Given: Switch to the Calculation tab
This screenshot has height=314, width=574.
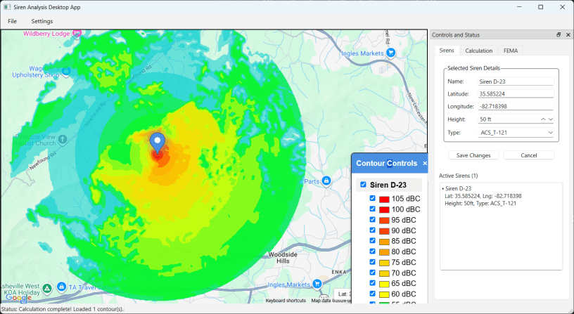Looking at the screenshot, I should (478, 51).
